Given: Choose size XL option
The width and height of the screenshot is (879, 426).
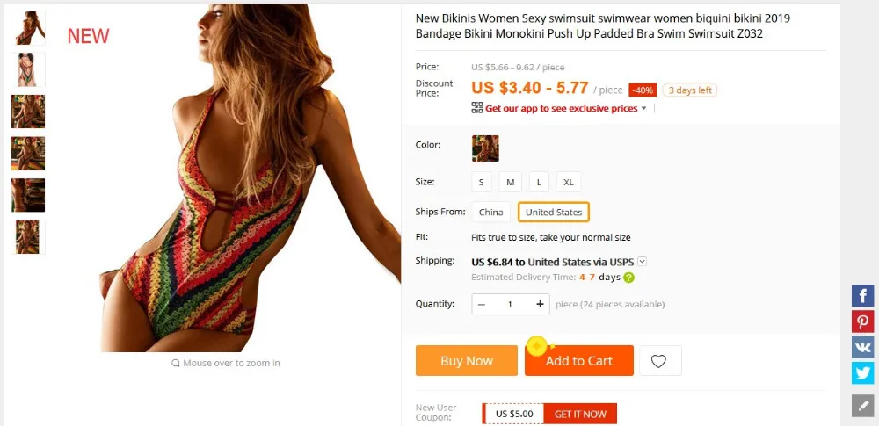Looking at the screenshot, I should pyautogui.click(x=569, y=182).
